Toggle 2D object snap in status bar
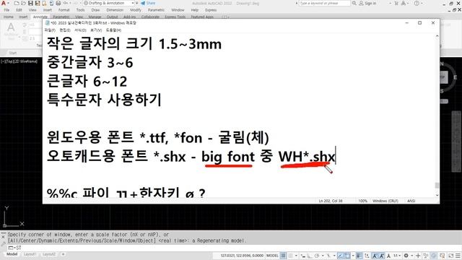The image size is (462, 260). [347, 256]
